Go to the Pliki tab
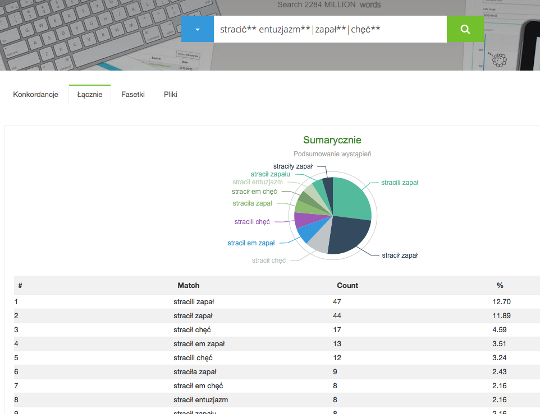The image size is (540, 414). tap(171, 95)
